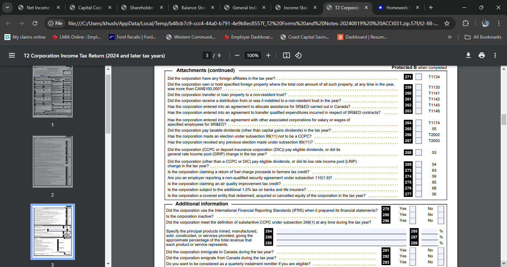Open the browser profile avatar

pos(485,23)
